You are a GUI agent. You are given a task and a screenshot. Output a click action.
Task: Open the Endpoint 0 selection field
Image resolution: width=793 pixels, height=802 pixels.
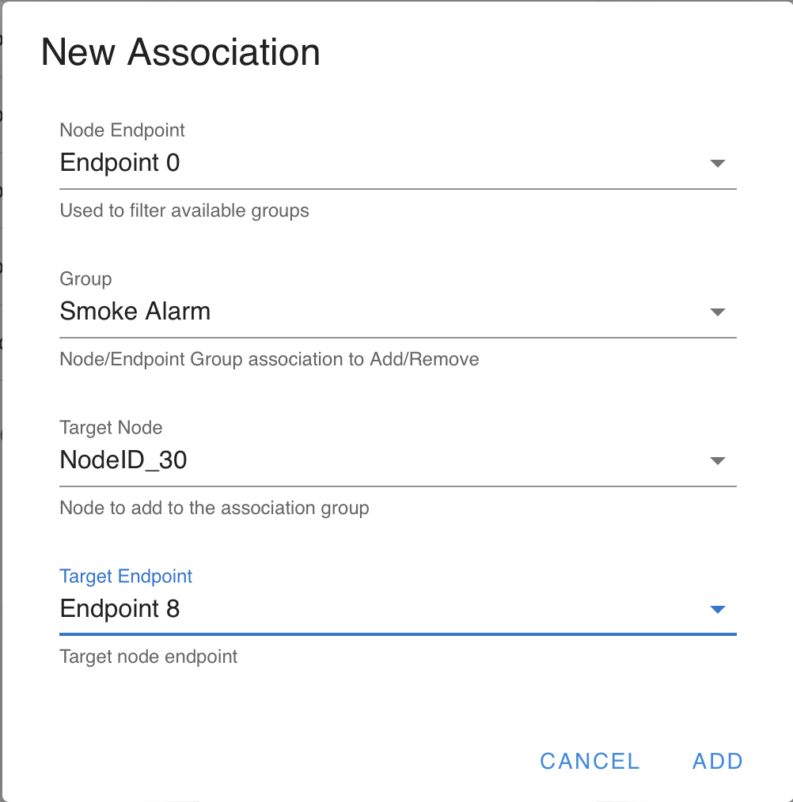click(398, 163)
